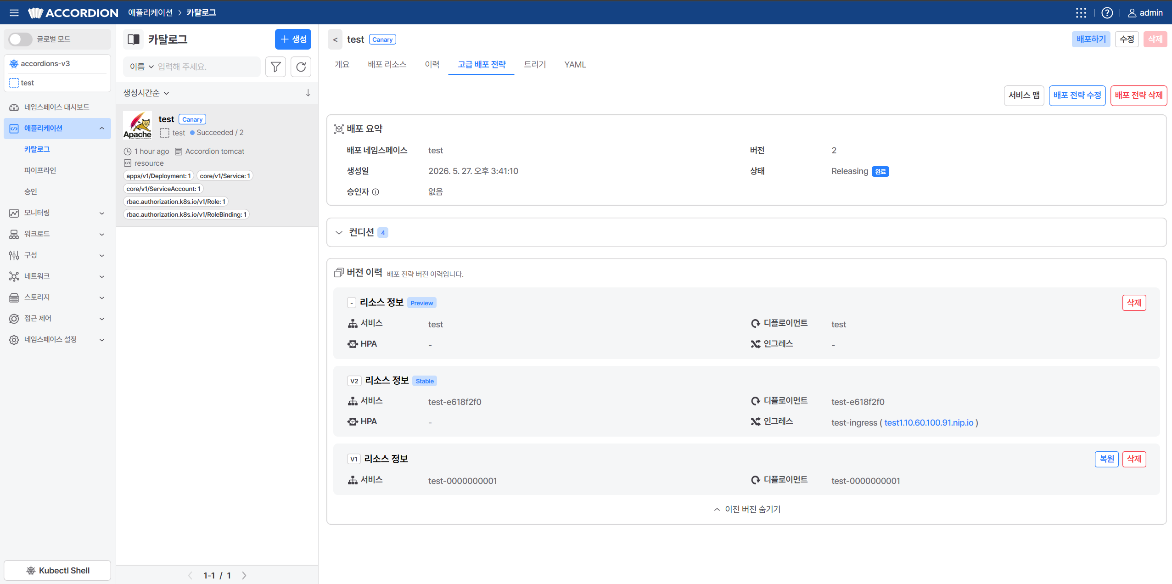Collapse previous versions with 이전 버전 숨기기
This screenshot has width=1172, height=584.
pyautogui.click(x=747, y=509)
